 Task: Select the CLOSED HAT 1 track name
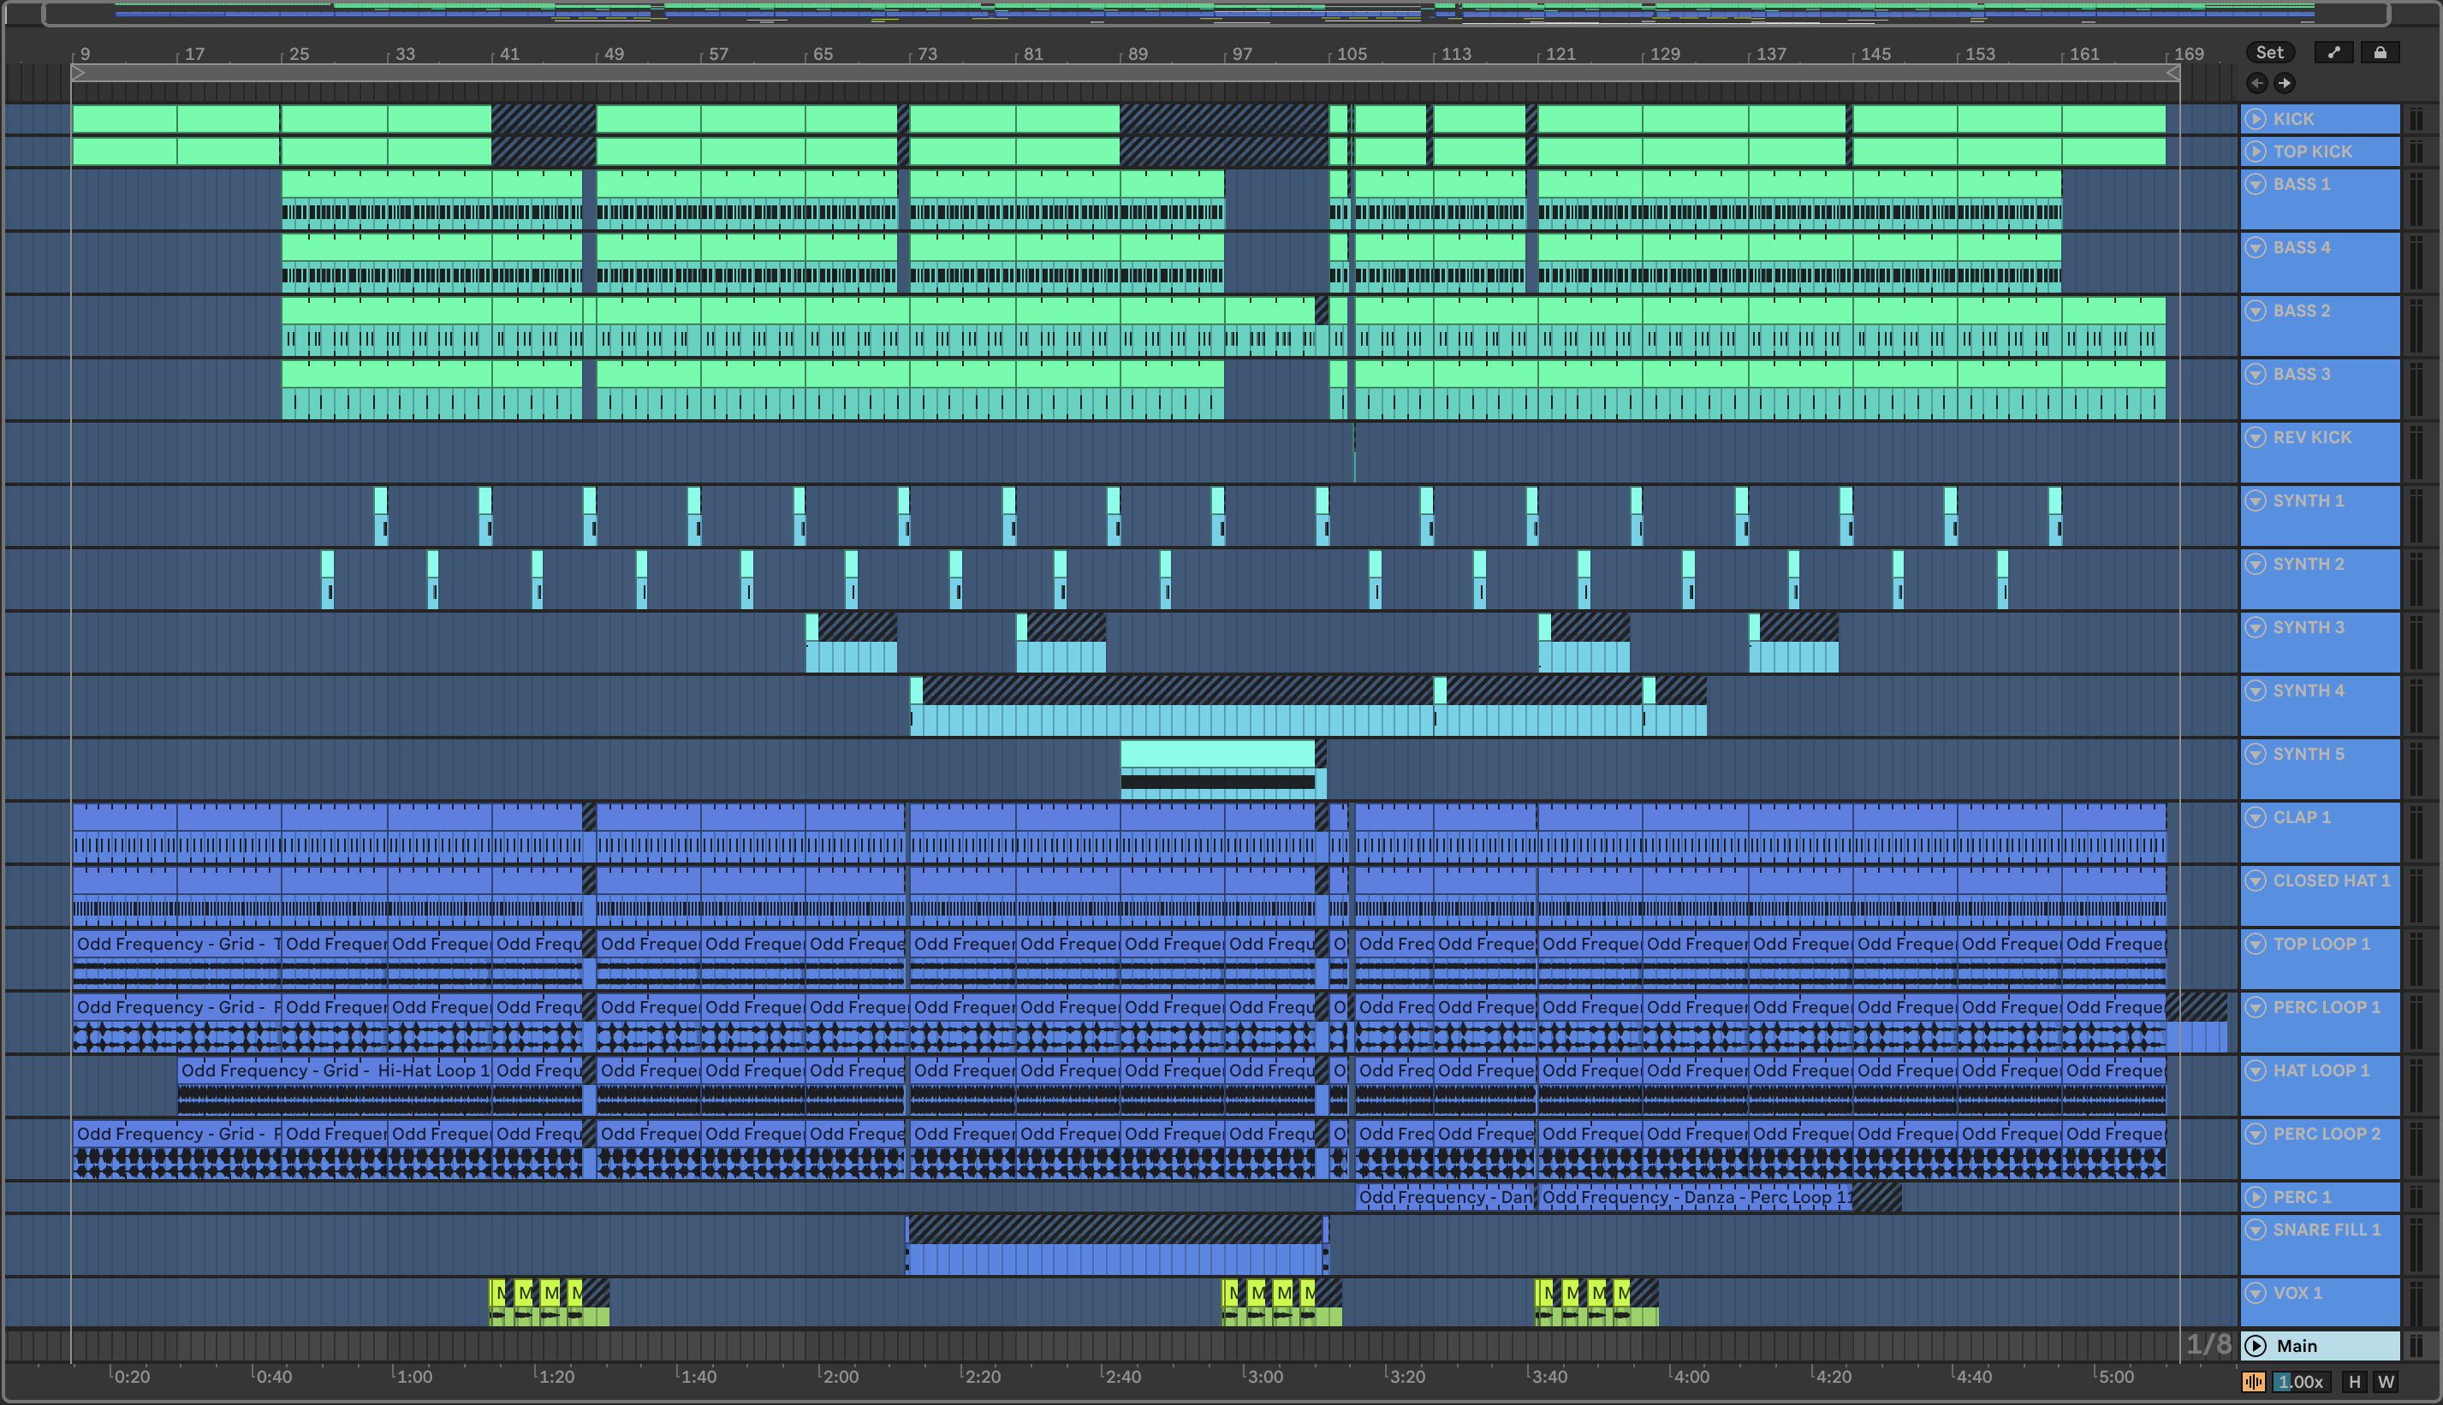click(x=2331, y=880)
